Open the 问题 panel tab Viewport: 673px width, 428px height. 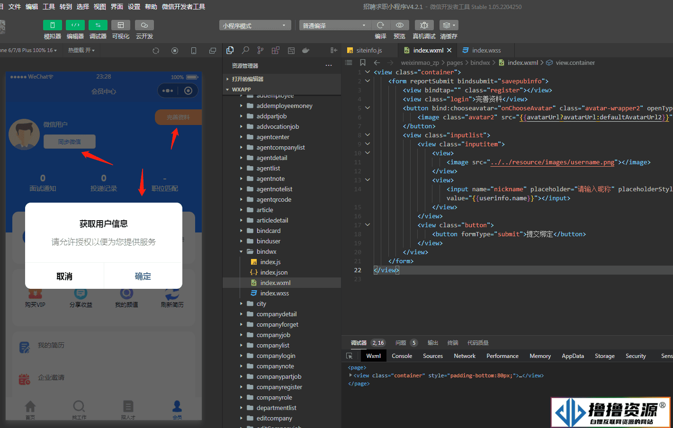401,343
